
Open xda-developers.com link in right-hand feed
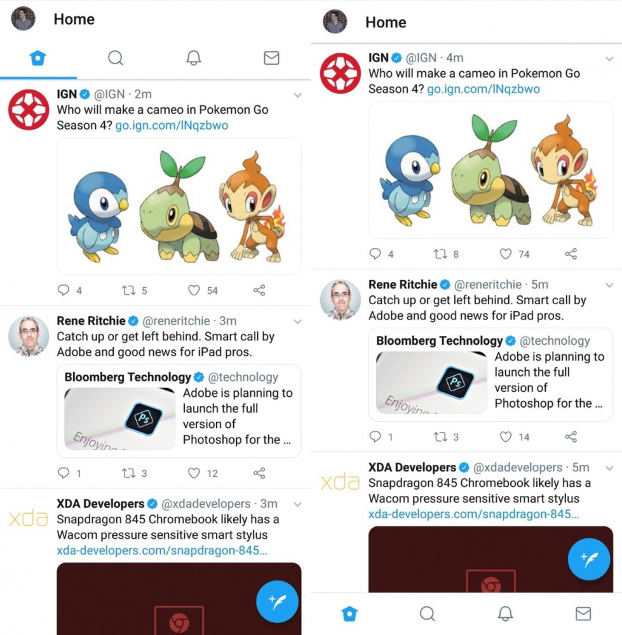473,514
